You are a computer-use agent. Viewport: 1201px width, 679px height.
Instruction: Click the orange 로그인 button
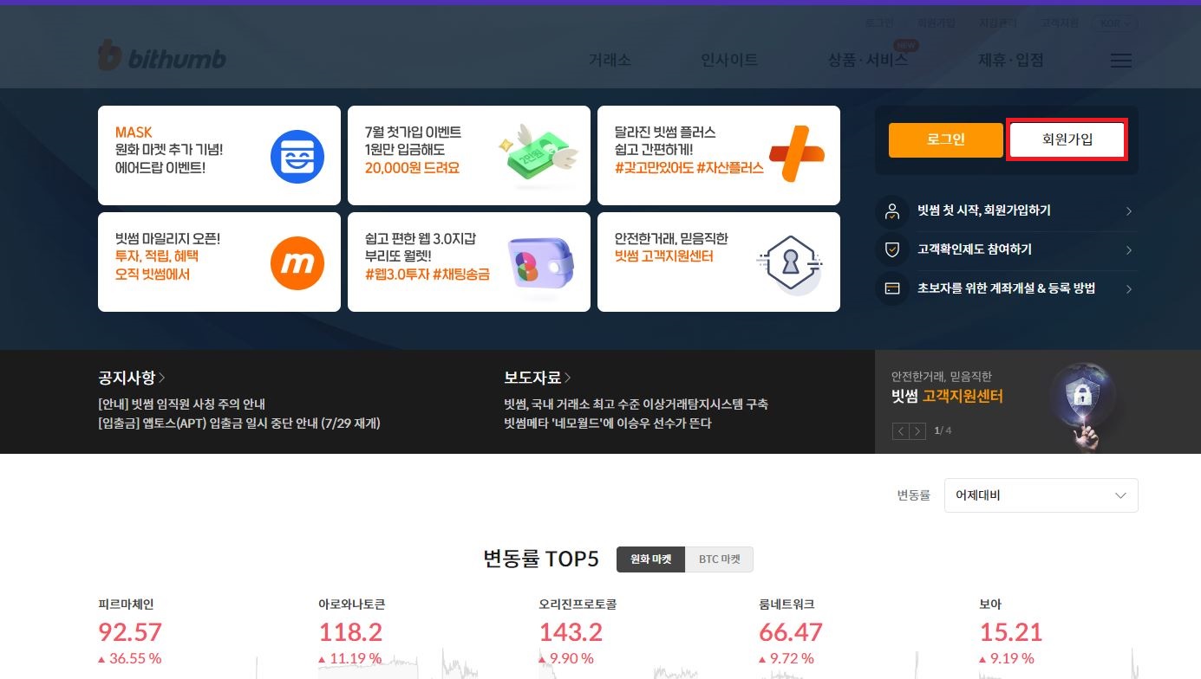click(x=945, y=139)
